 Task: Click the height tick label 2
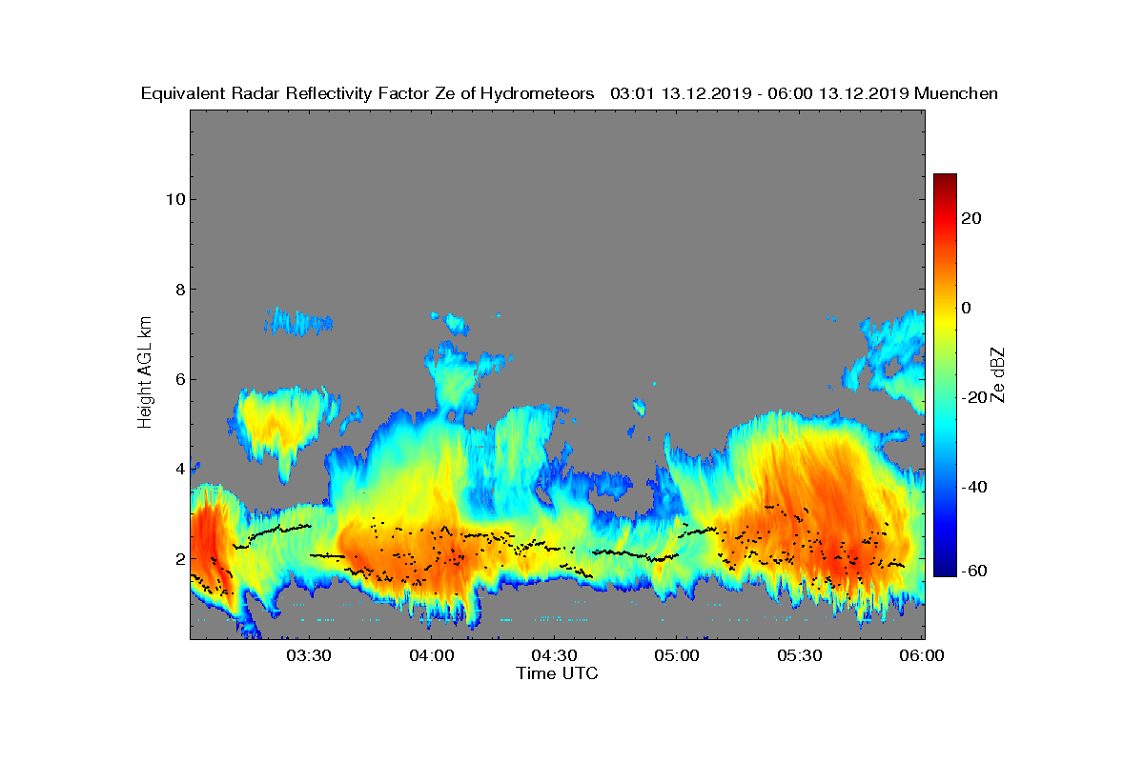[x=178, y=559]
